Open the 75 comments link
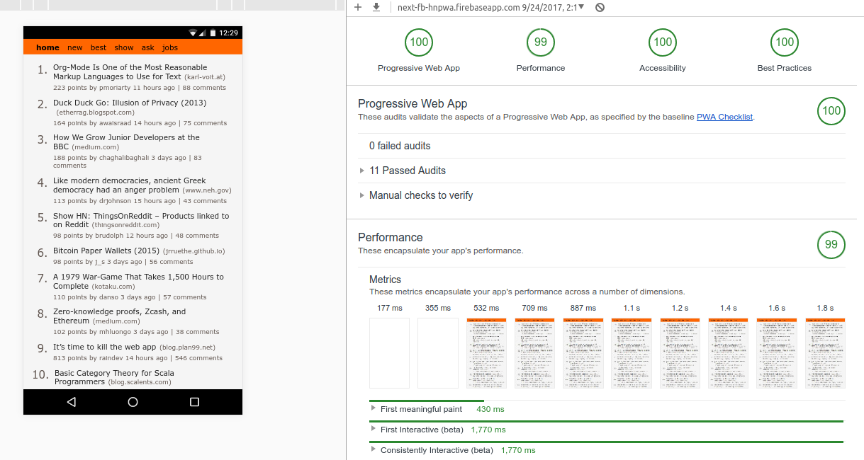 point(205,123)
